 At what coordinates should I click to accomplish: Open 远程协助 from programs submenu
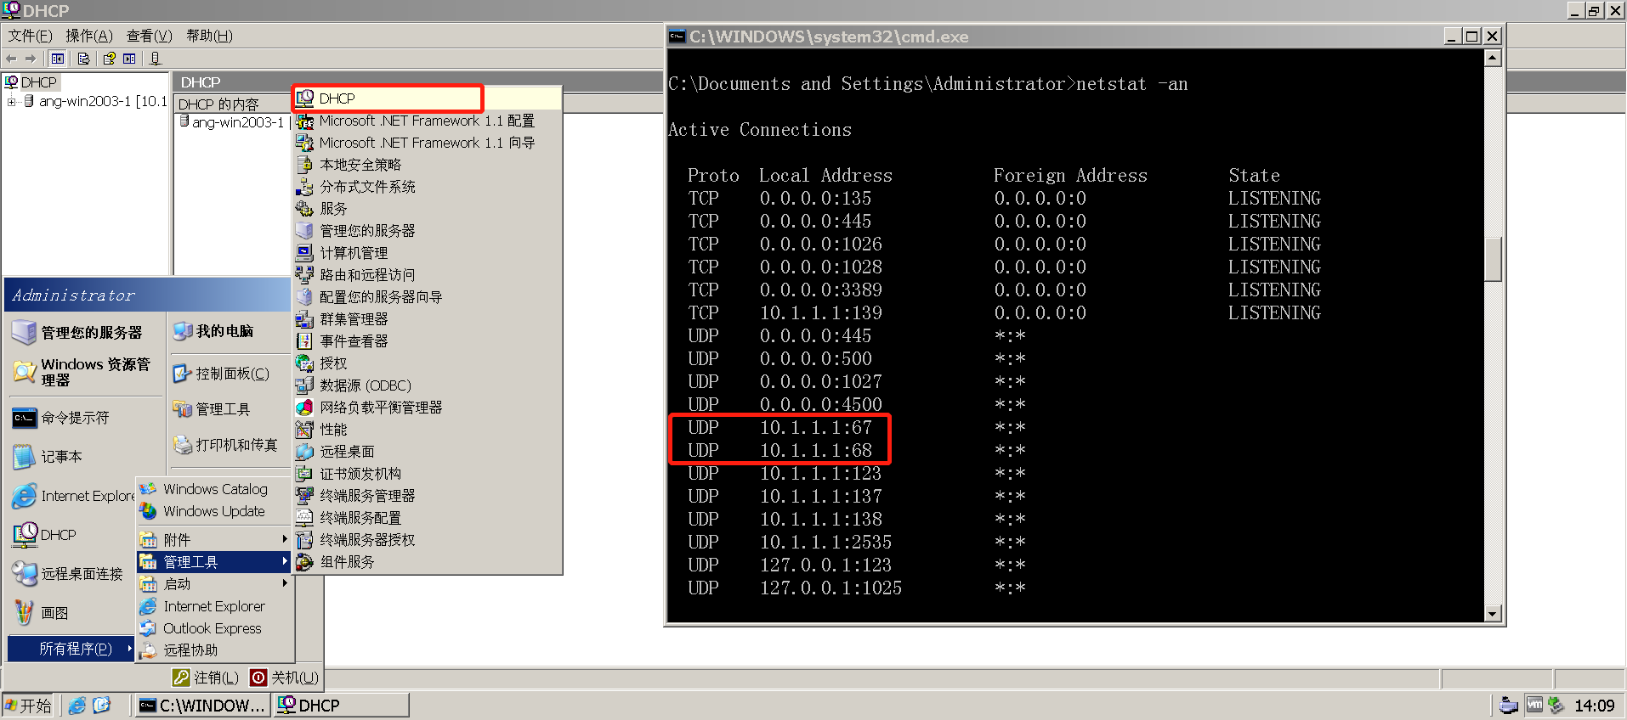(215, 650)
